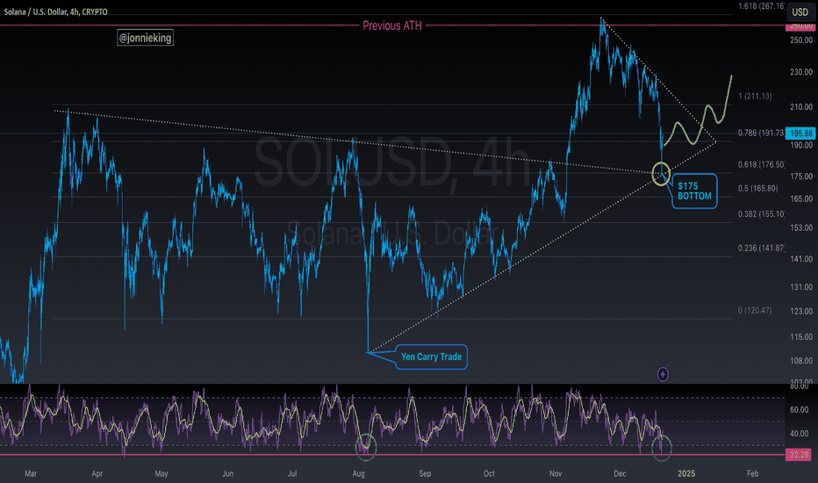The image size is (818, 483).
Task: Click the 175.00 price axis label
Action: click(801, 177)
